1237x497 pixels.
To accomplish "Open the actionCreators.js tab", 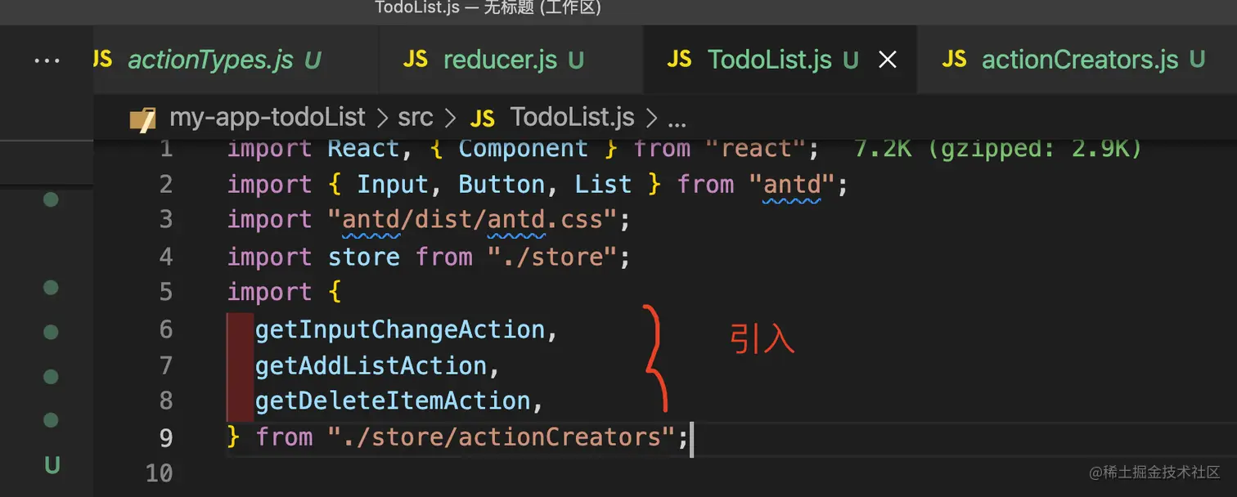I will [x=1079, y=60].
